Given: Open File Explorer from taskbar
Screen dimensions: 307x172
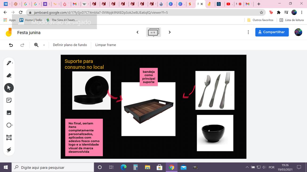Looking at the screenshot, I should point(147,167).
